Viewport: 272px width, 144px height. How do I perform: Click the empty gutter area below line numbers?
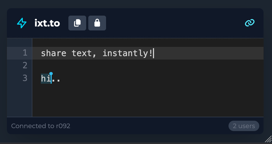[20, 101]
